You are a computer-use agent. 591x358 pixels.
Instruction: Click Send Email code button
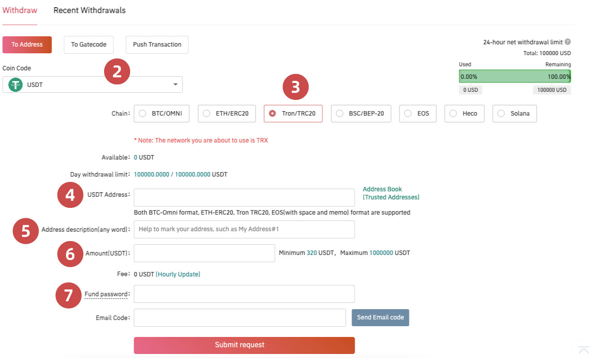[380, 317]
